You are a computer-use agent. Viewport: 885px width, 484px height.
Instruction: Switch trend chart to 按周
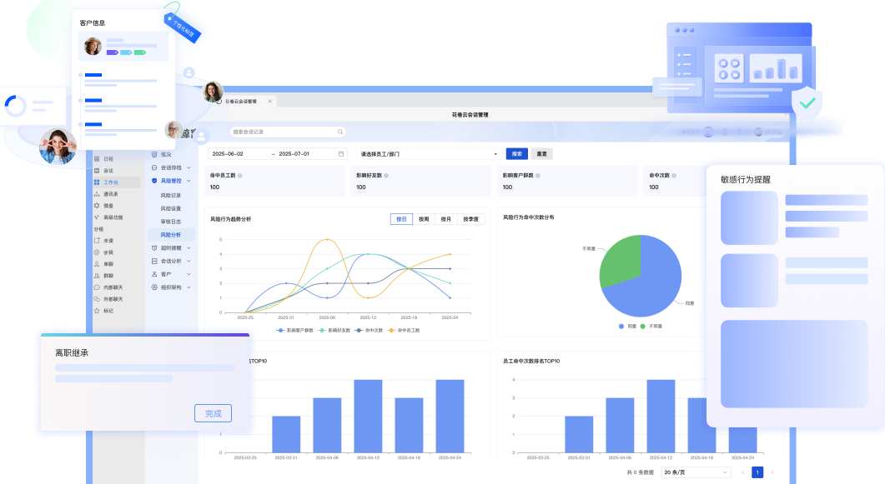click(424, 219)
